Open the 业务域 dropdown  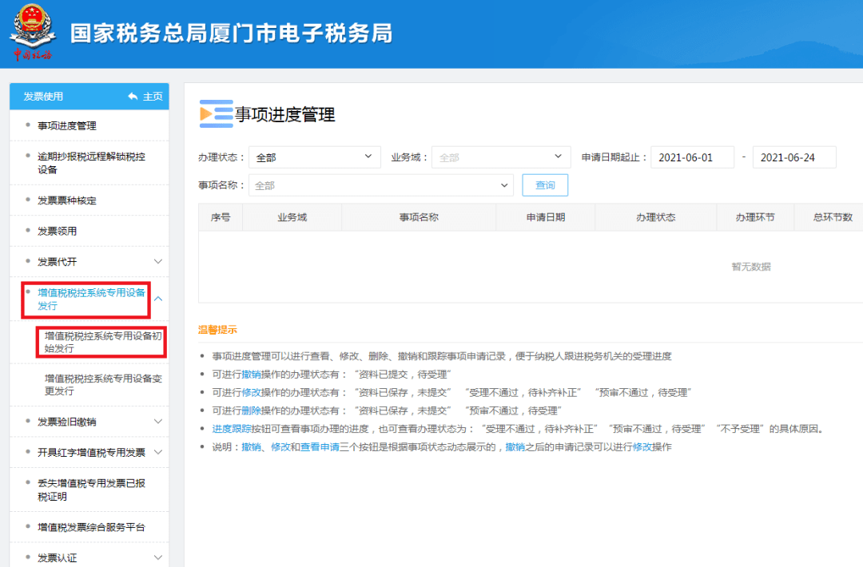[x=500, y=157]
